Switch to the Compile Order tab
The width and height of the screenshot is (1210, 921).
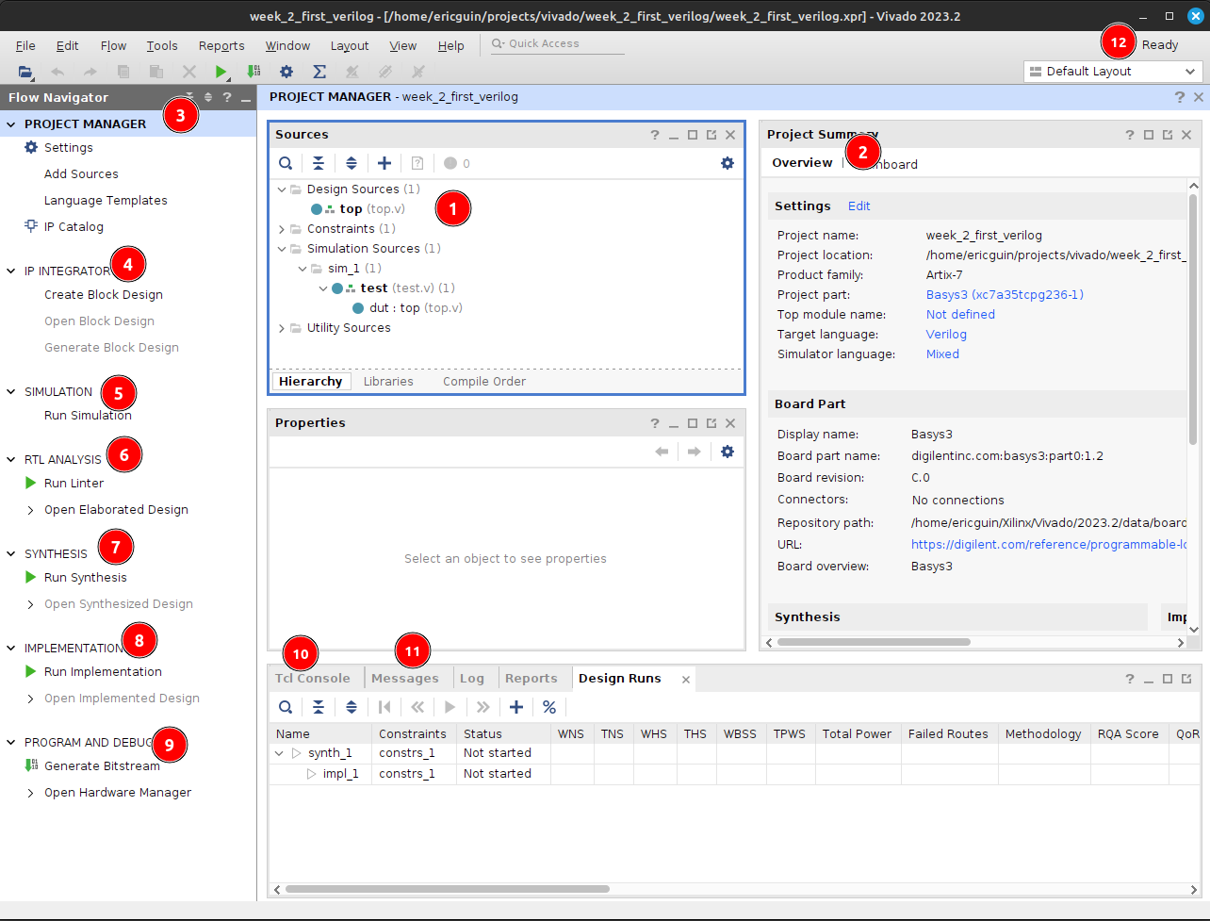coord(484,381)
